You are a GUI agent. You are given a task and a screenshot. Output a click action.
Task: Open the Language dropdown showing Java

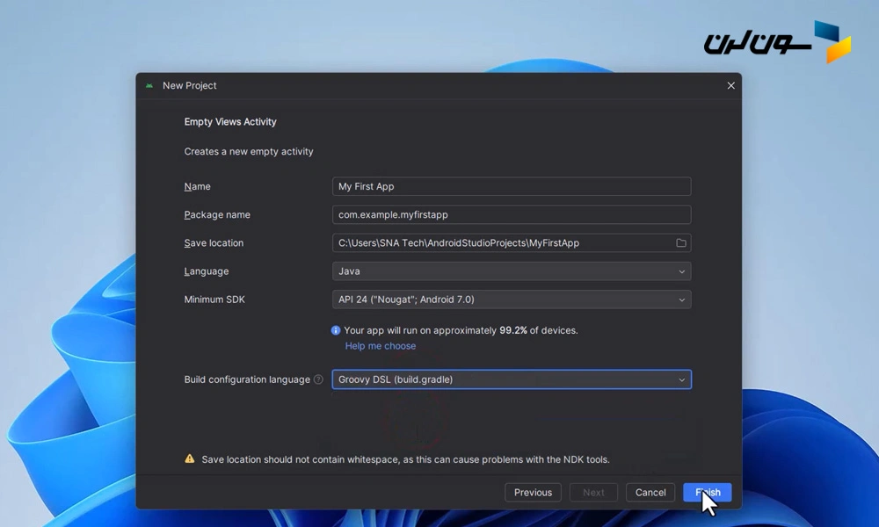(511, 271)
